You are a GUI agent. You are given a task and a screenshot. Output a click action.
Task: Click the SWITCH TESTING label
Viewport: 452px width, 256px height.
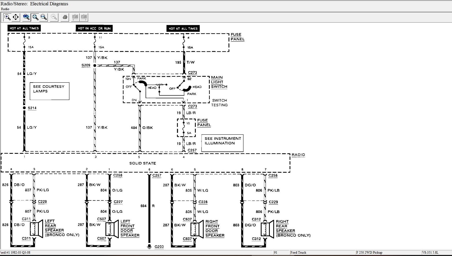coord(219,103)
